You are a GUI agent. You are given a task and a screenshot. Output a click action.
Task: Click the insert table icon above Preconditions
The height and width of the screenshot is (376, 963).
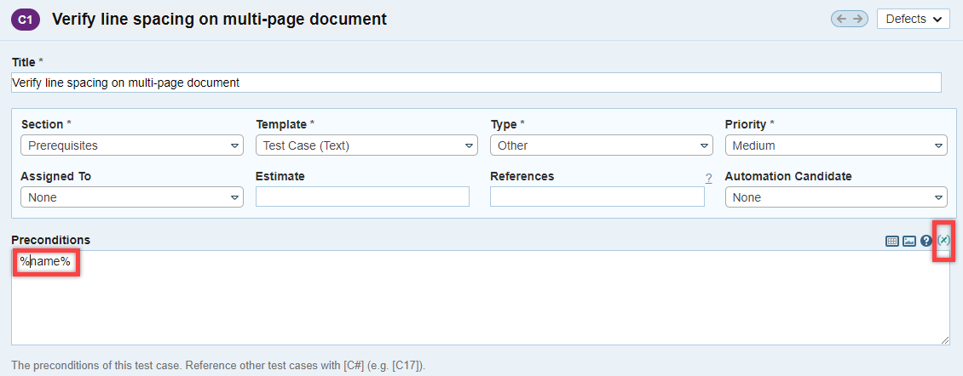click(x=892, y=241)
